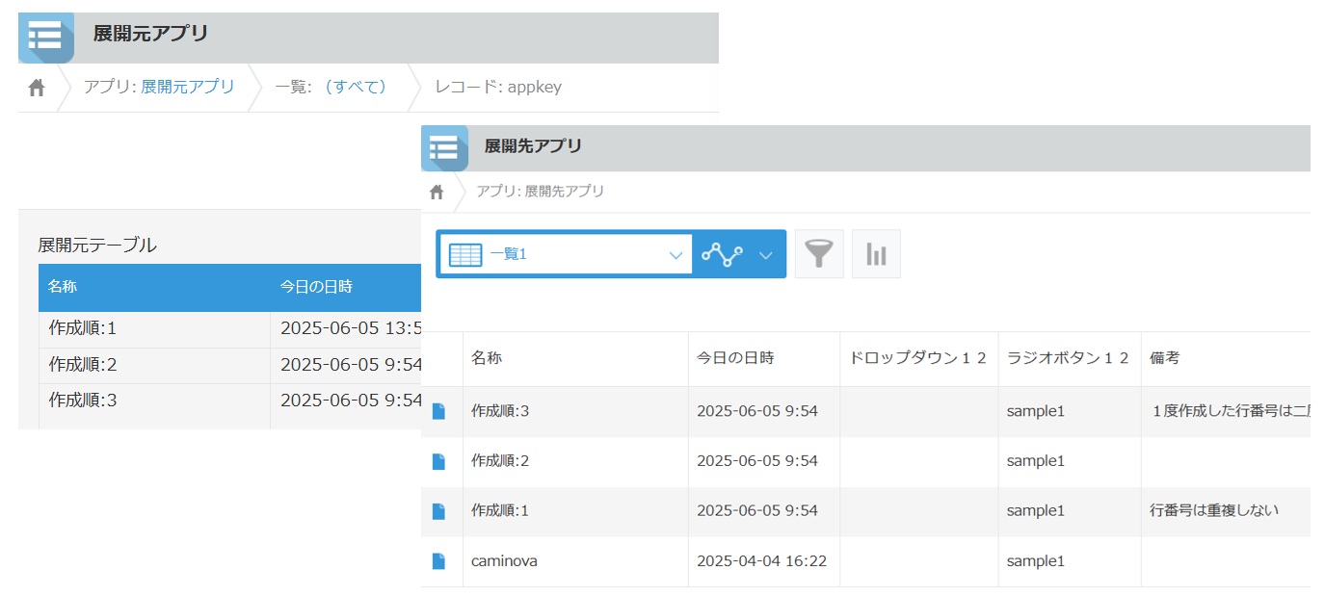
Task: Click the graph line-chart view icon
Action: (723, 255)
